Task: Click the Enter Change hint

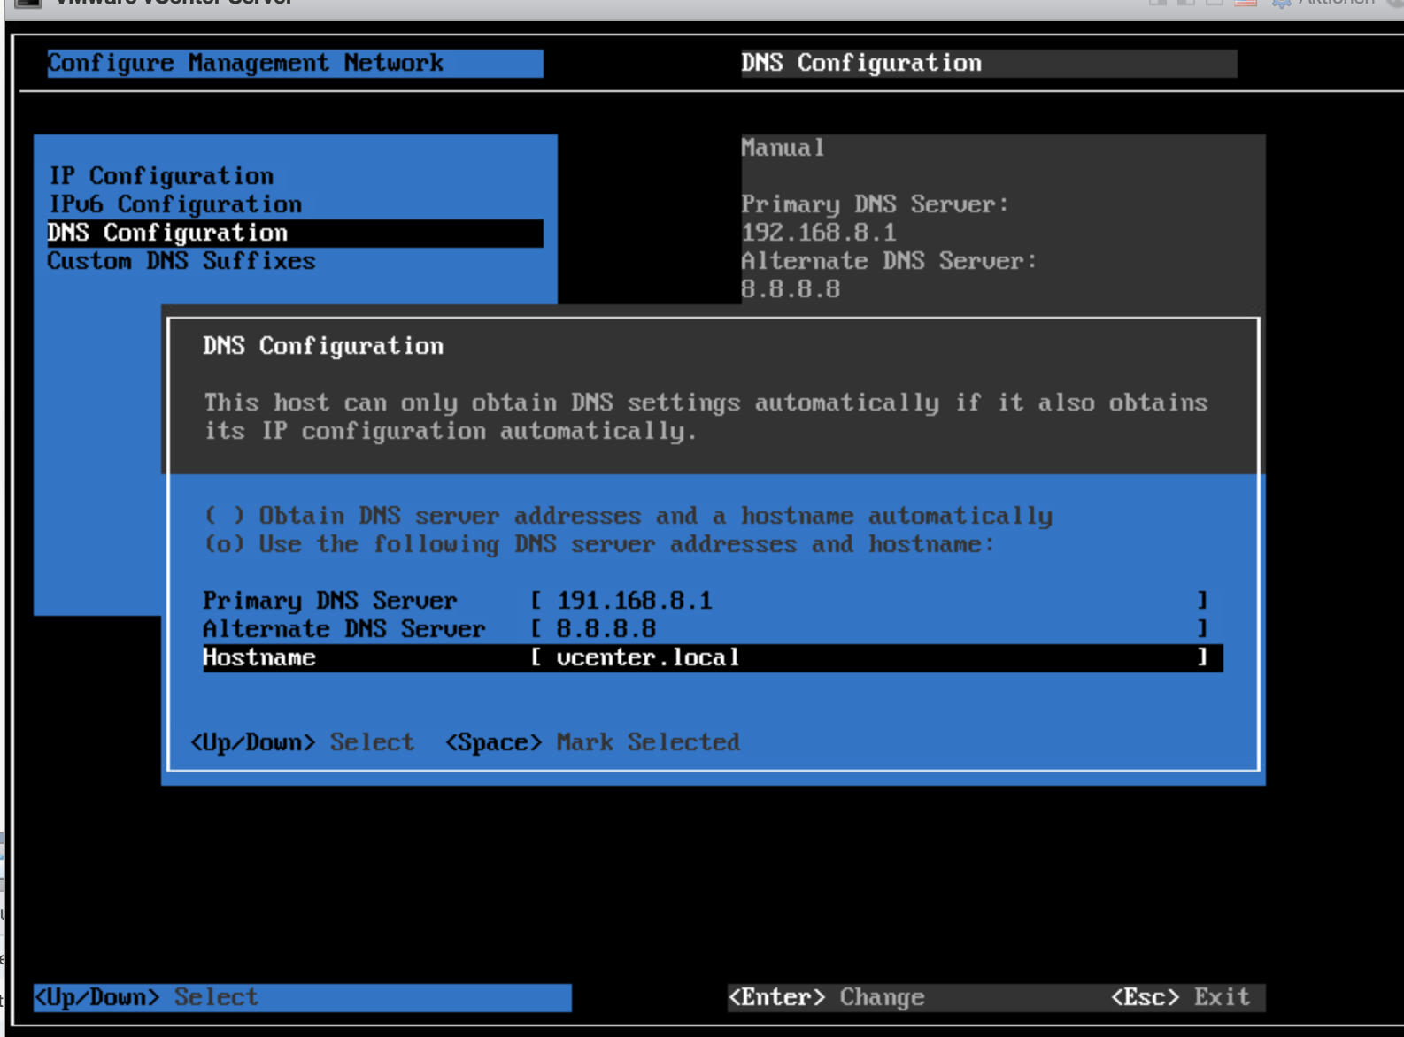Action: pos(826,997)
